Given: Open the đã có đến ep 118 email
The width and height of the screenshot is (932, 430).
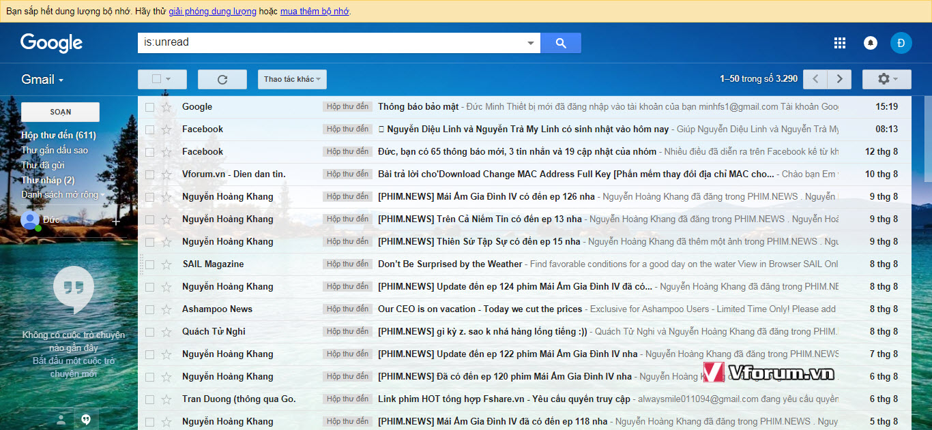Looking at the screenshot, I should coord(524,421).
